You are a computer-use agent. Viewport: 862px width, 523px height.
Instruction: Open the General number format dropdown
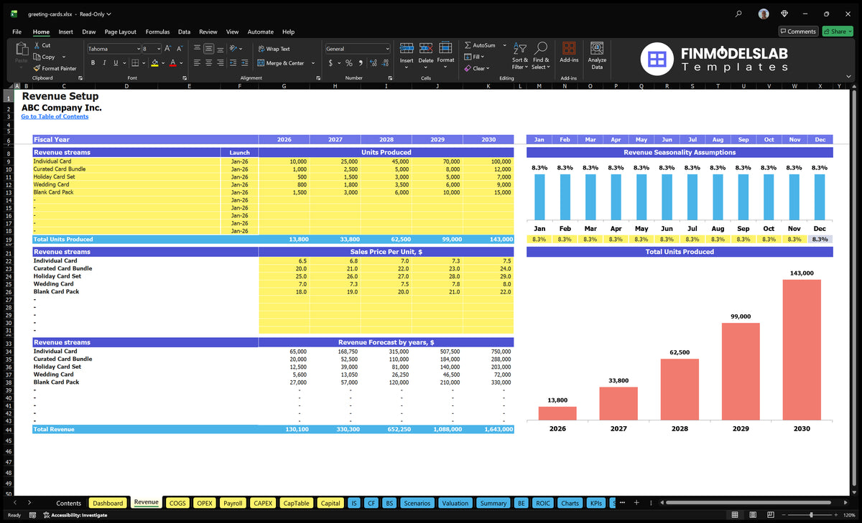[x=386, y=49]
